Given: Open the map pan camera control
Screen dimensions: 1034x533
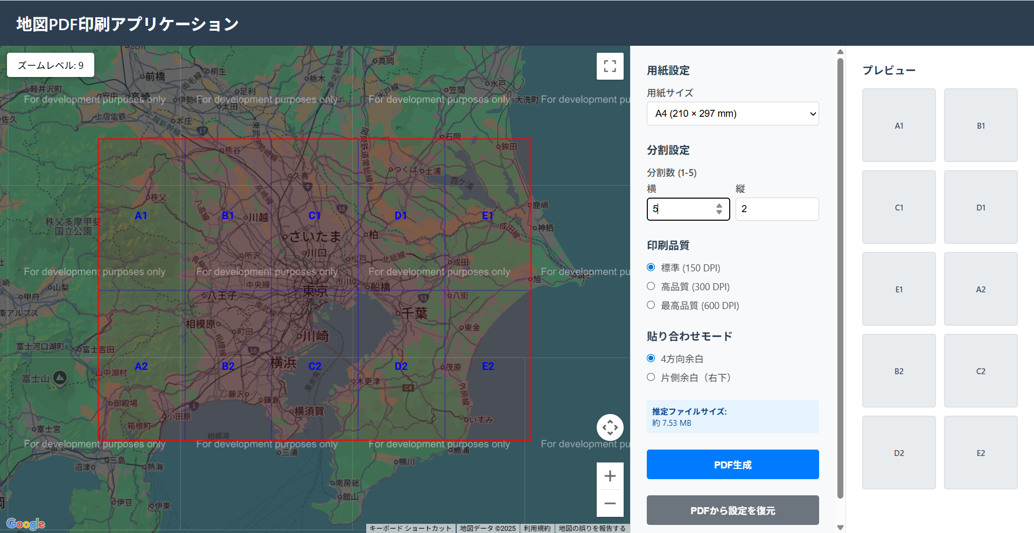Looking at the screenshot, I should [610, 427].
